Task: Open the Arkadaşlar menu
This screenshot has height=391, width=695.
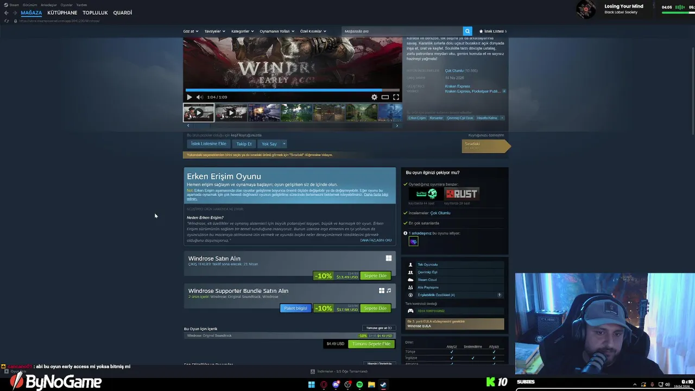Action: click(49, 5)
